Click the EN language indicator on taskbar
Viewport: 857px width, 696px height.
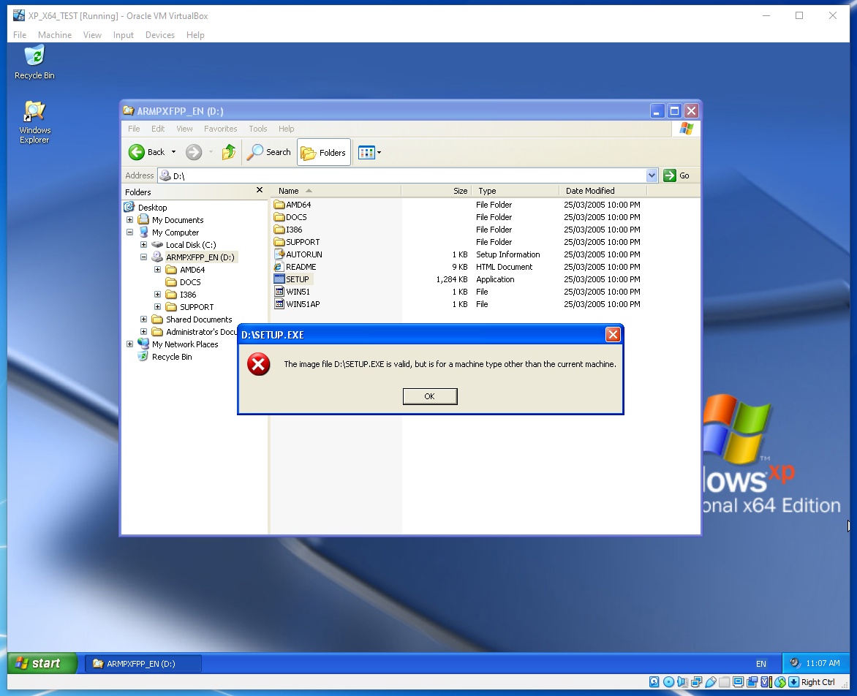click(760, 664)
